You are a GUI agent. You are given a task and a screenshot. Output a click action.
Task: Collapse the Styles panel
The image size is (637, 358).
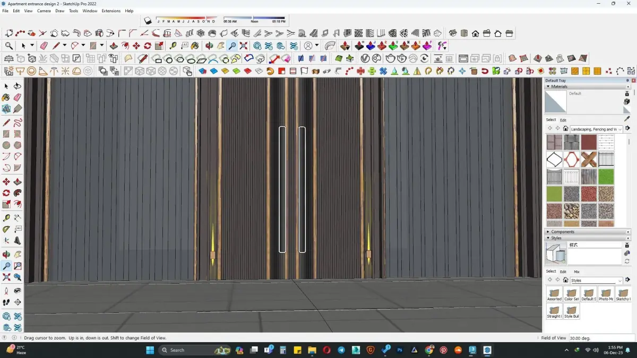[547, 238]
